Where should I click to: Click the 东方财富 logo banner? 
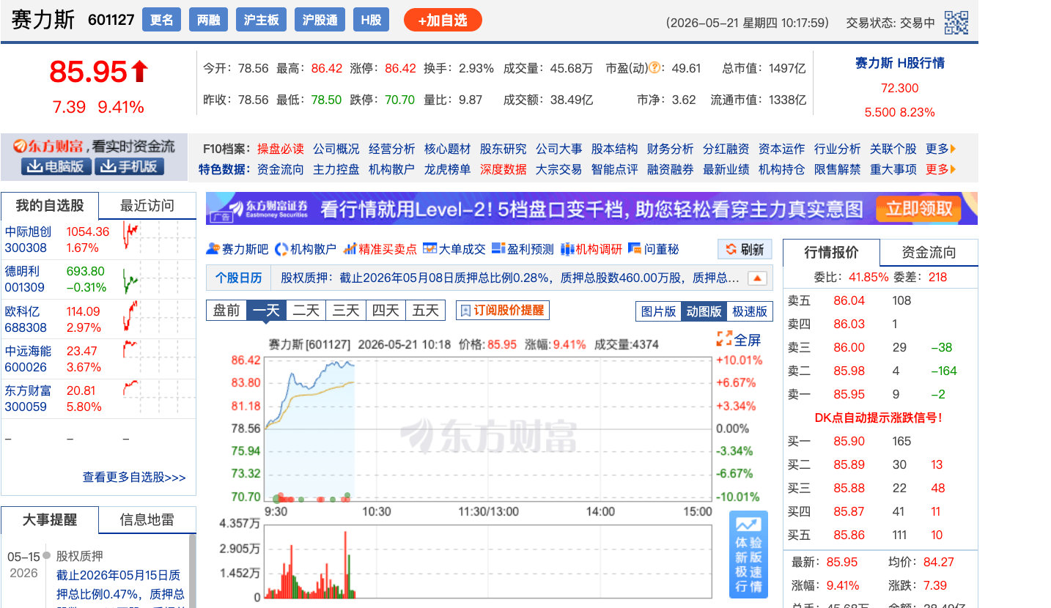pyautogui.click(x=94, y=147)
